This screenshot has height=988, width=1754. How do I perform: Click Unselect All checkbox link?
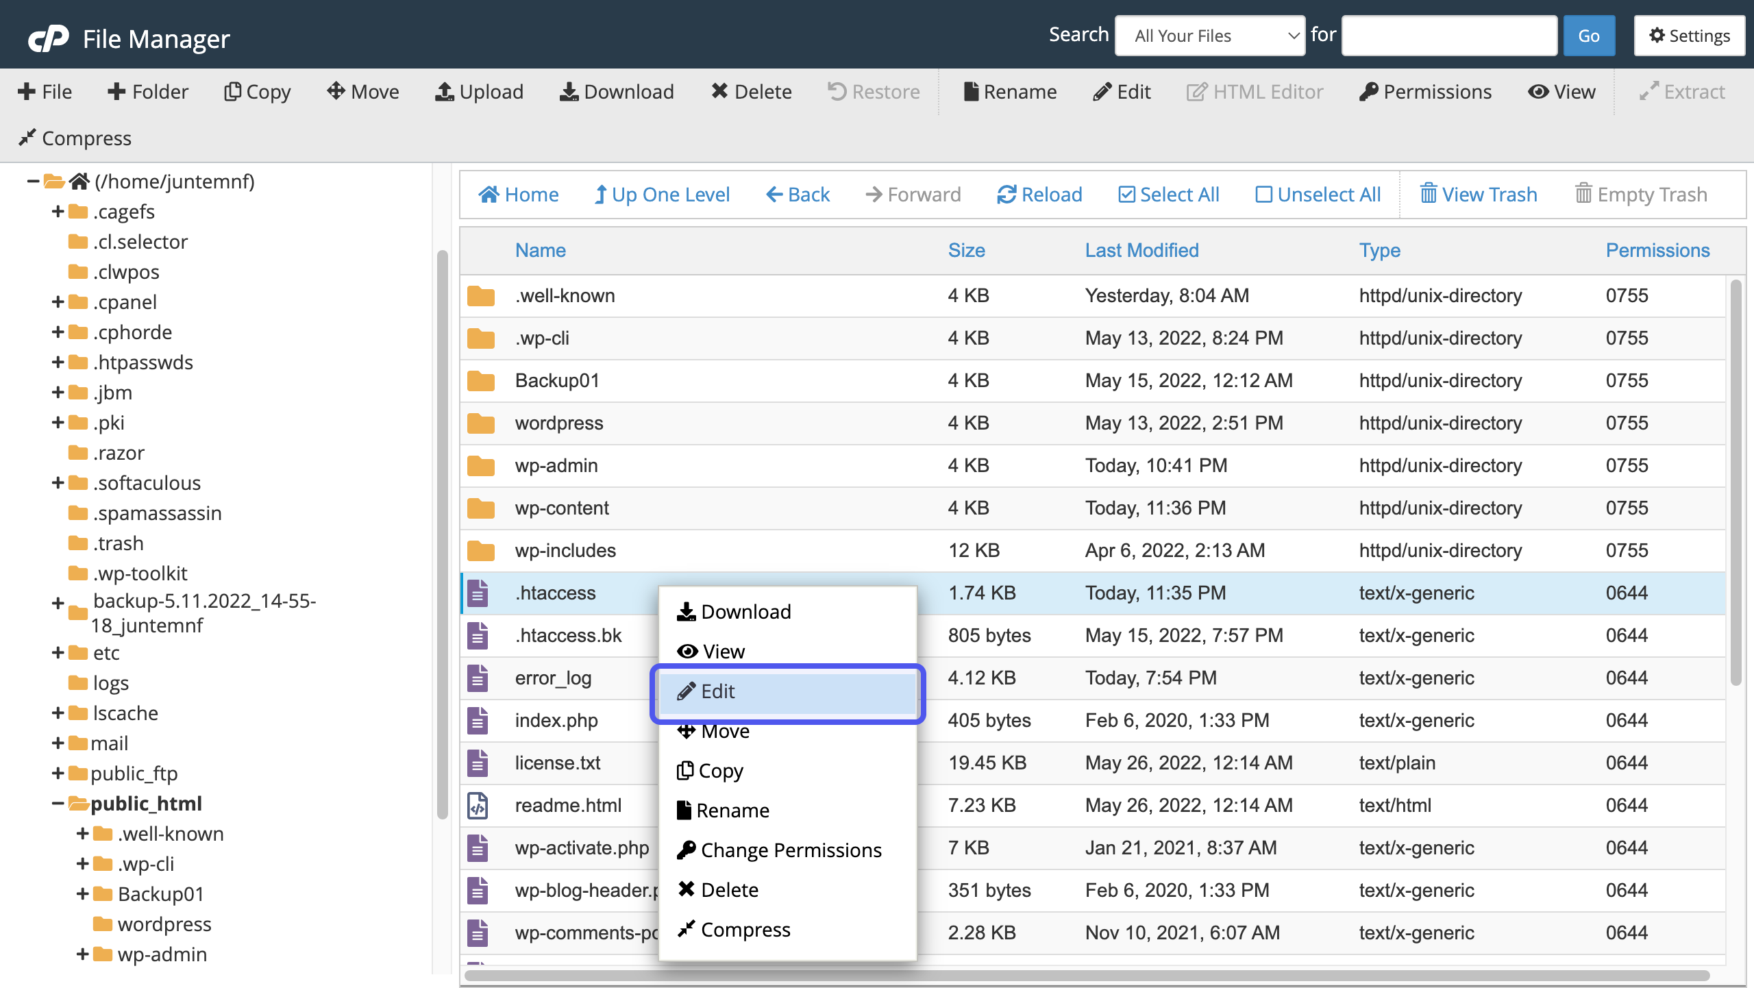click(1318, 195)
